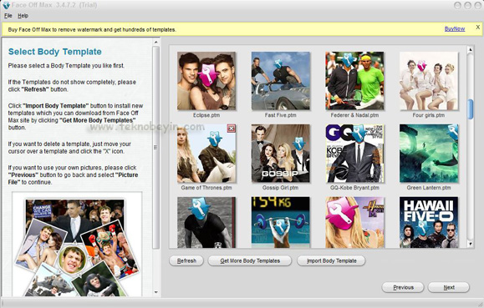484x308 pixels.
Task: Click the blue face marker on Green Lantern template
Action: pyautogui.click(x=453, y=132)
